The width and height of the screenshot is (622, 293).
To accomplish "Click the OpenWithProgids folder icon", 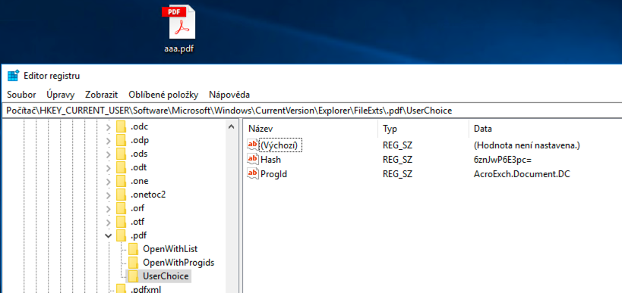I will (x=134, y=262).
